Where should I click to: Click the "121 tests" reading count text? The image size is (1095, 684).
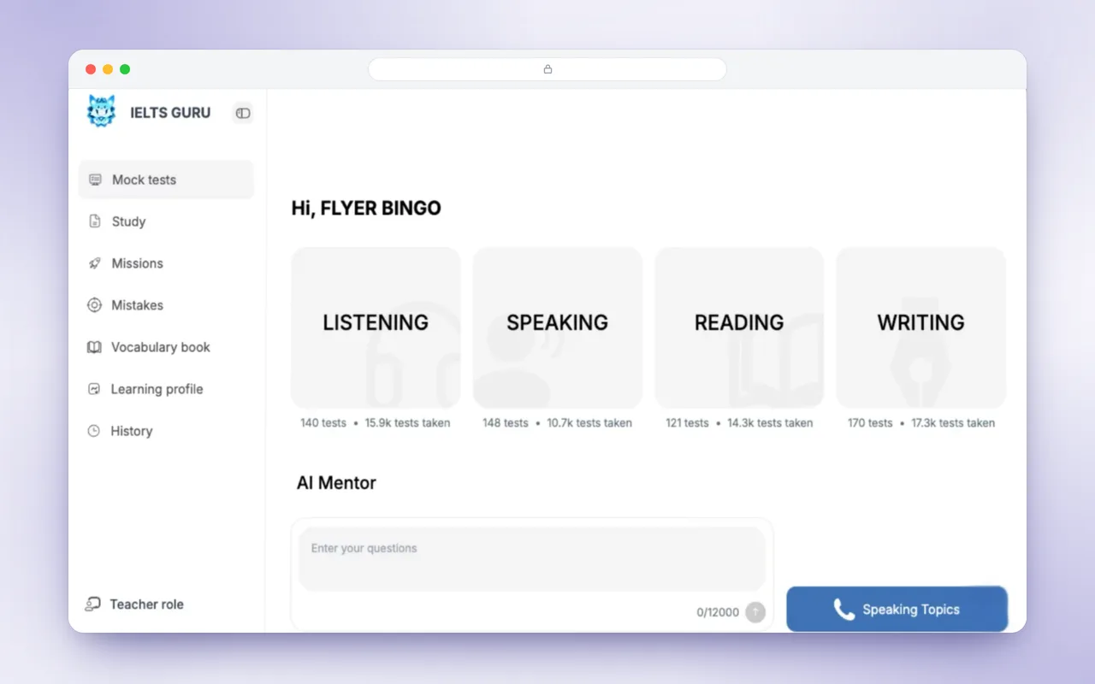[x=687, y=423]
